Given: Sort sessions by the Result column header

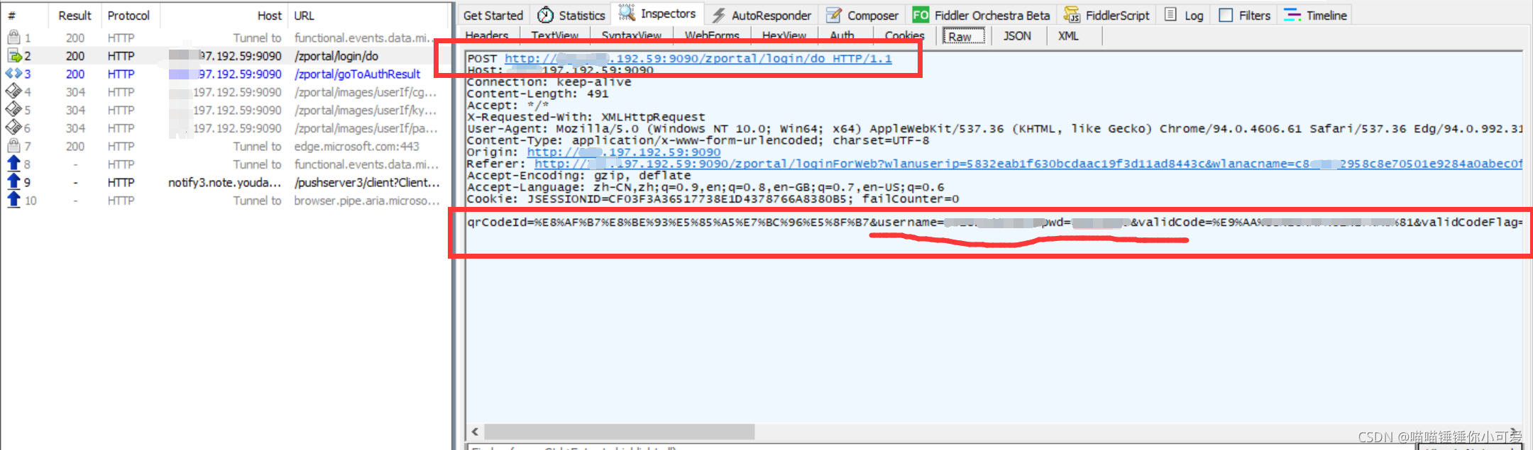Looking at the screenshot, I should point(75,15).
